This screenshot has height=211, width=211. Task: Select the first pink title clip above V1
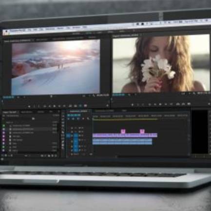123,131
